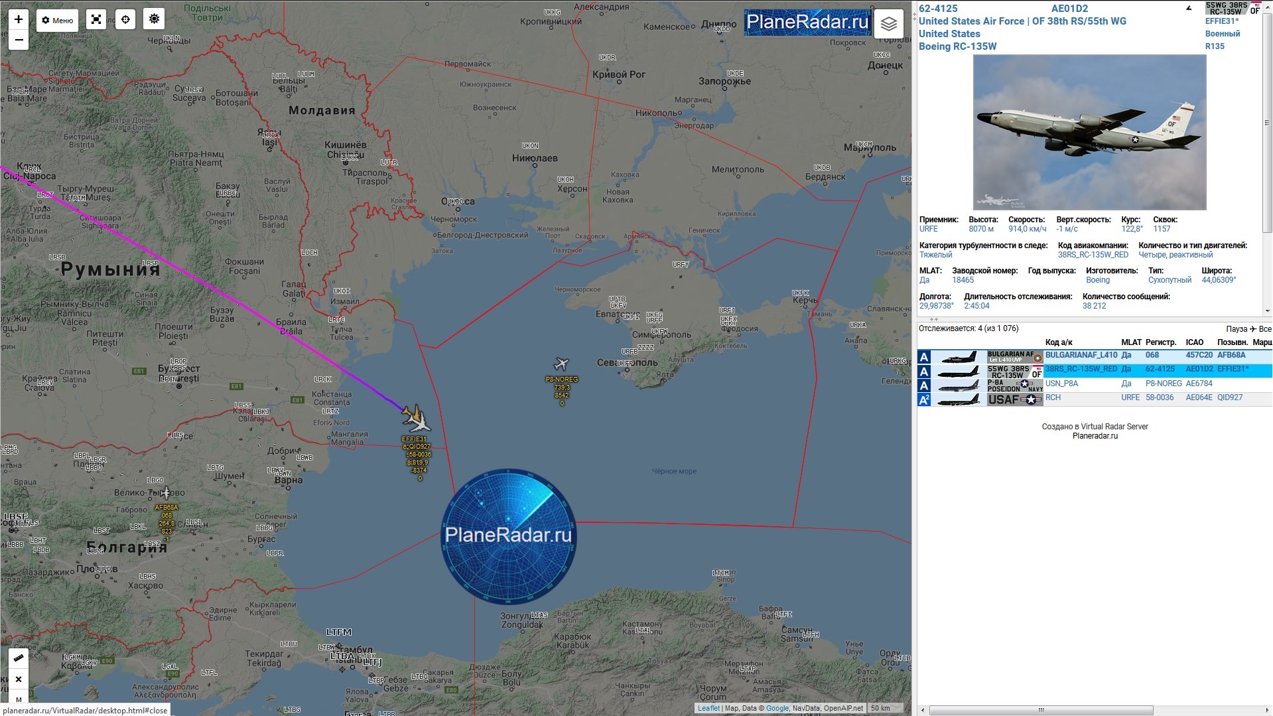This screenshot has width=1273, height=716.
Task: Open the Planeradar.ru credit link
Action: (x=1095, y=436)
